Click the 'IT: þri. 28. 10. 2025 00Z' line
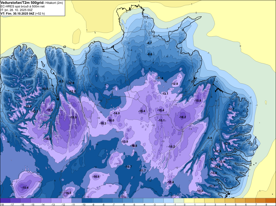Image resolution: width=276 pixels, height=206 pixels. click(17, 10)
